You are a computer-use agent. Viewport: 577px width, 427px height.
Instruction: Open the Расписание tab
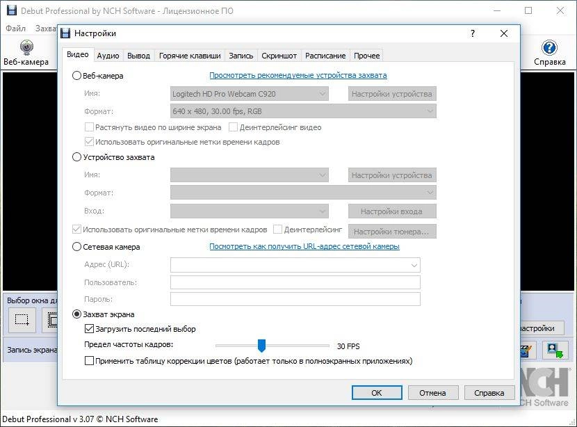click(325, 56)
